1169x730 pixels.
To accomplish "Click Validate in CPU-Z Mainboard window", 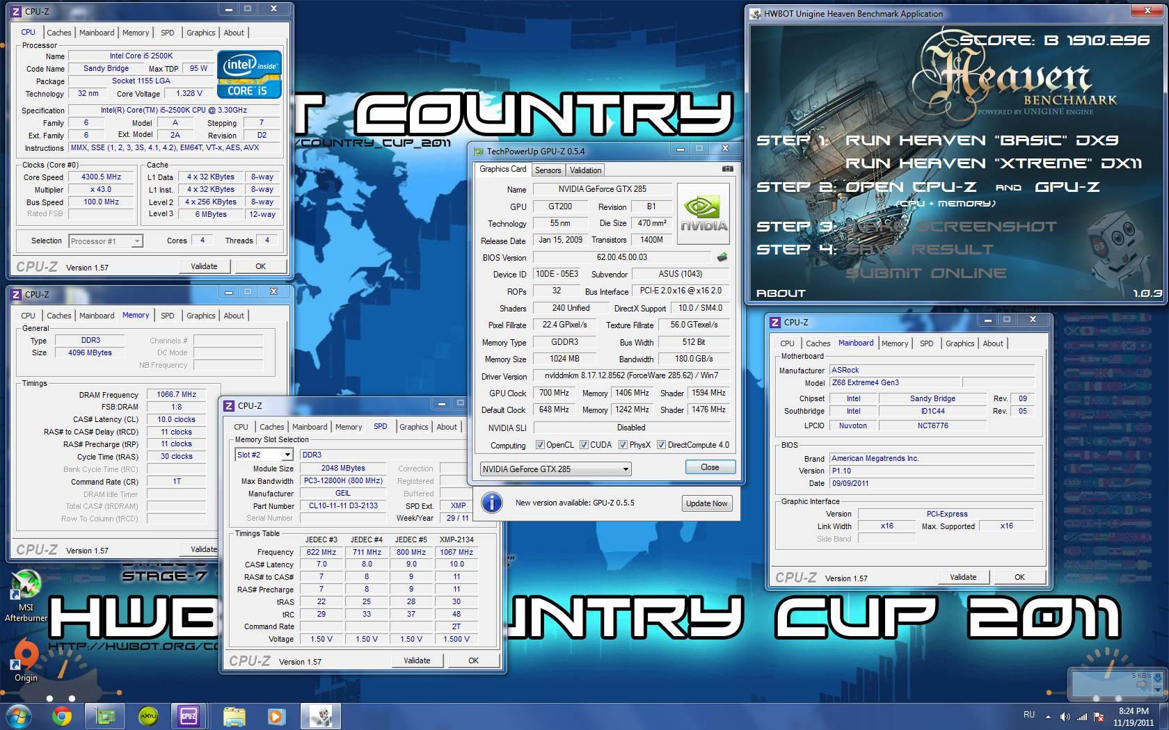I will (x=963, y=577).
